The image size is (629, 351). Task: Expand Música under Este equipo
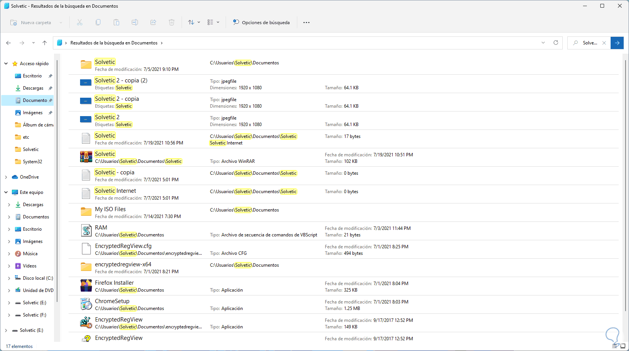[9, 254]
